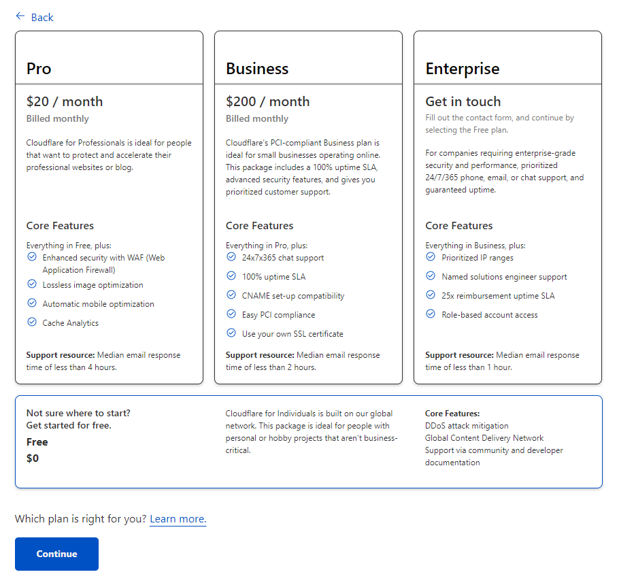619x585 pixels.
Task: Click the $20 / month price
Action: [65, 101]
